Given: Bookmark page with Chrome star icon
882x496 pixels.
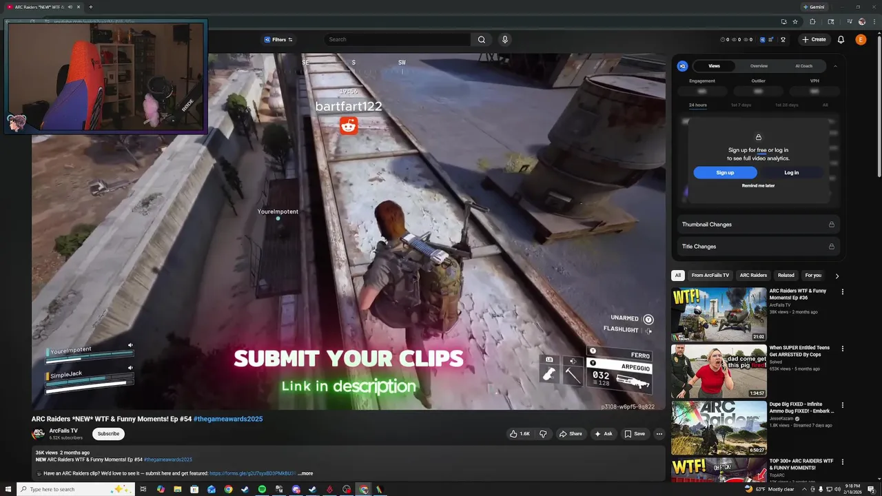Looking at the screenshot, I should click(x=795, y=21).
